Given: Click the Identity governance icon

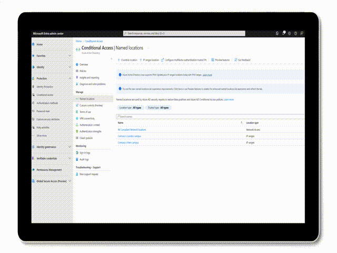Looking at the screenshot, I should click(x=33, y=147).
